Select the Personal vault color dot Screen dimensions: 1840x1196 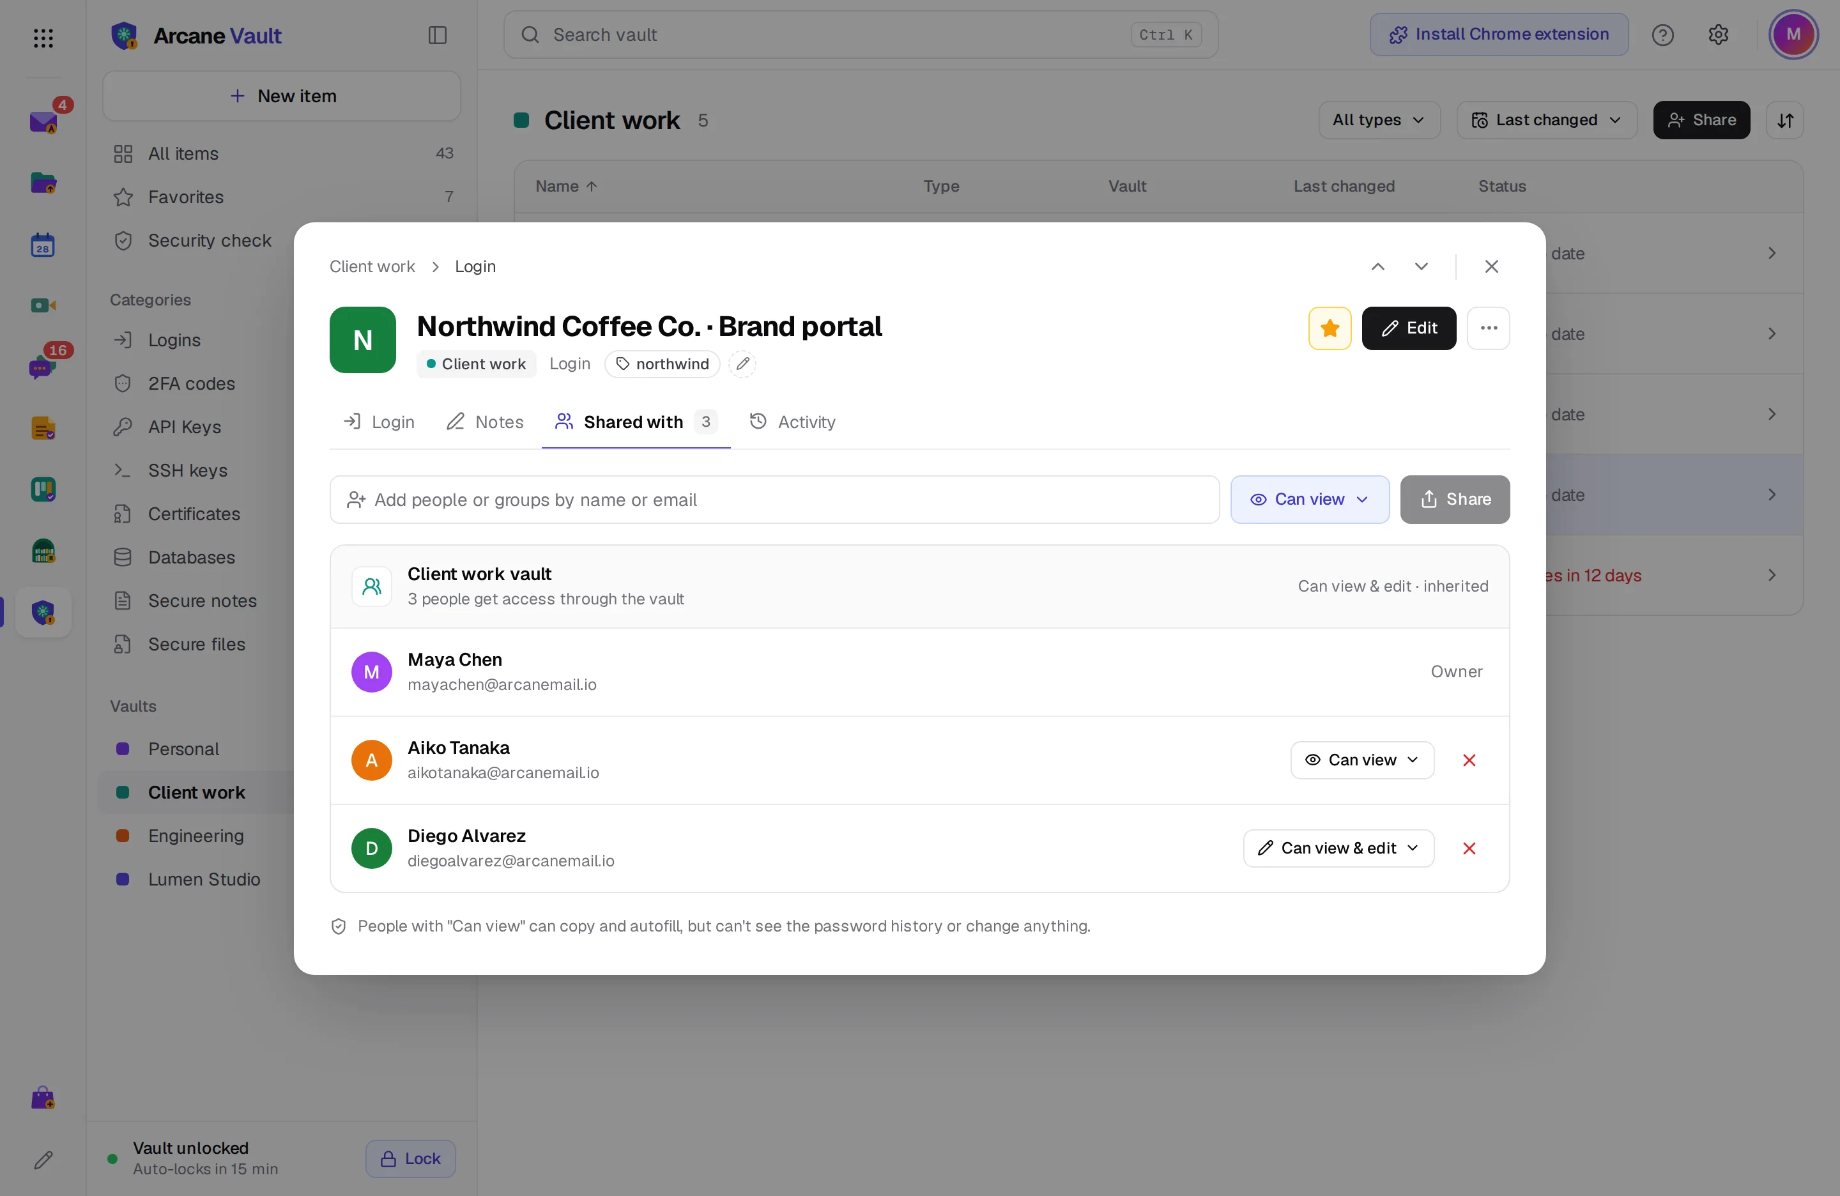[x=122, y=749]
